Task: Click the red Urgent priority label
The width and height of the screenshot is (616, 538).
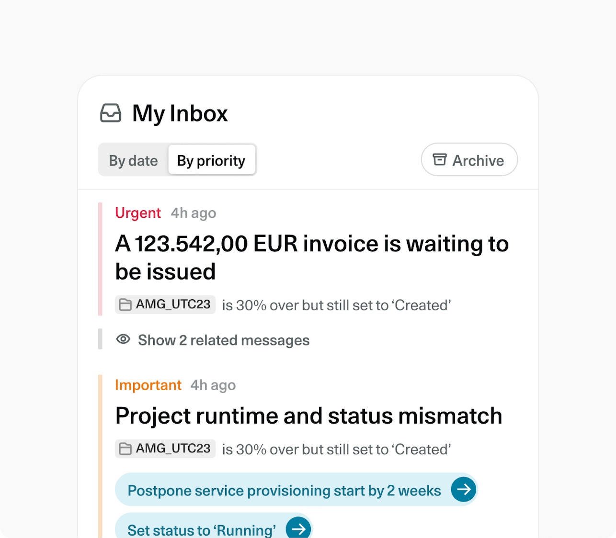Action: pos(138,213)
